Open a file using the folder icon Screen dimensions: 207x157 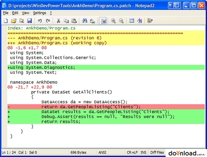tap(14, 21)
